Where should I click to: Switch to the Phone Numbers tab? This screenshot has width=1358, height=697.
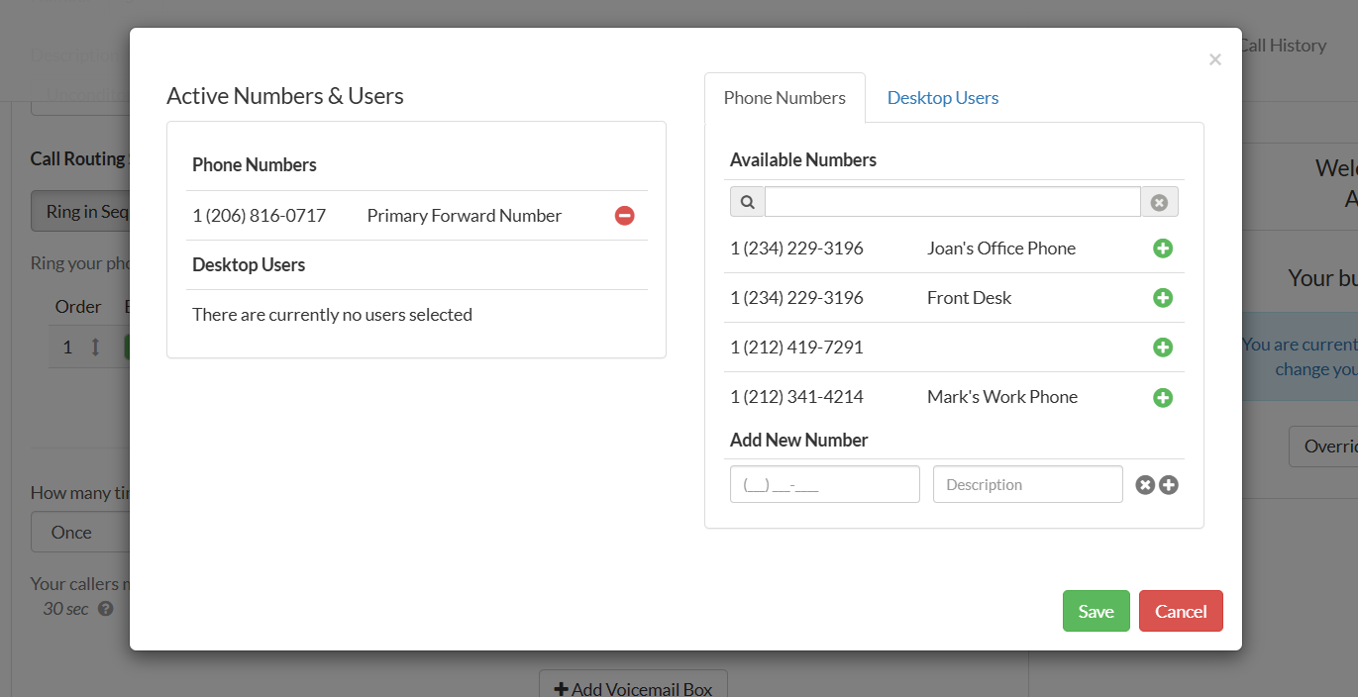pyautogui.click(x=784, y=98)
